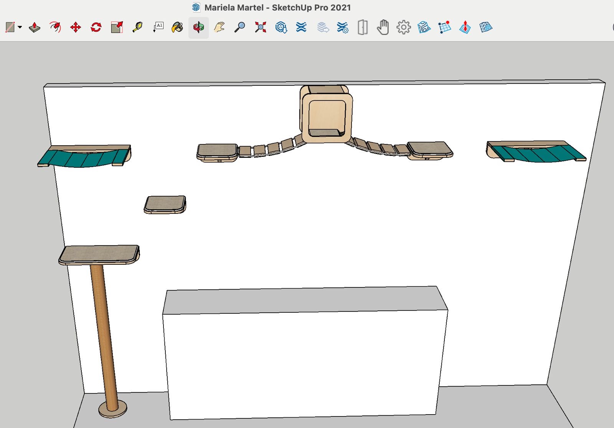Screen dimensions: 614x428
Task: Select the Tape Measure tool
Action: [137, 27]
